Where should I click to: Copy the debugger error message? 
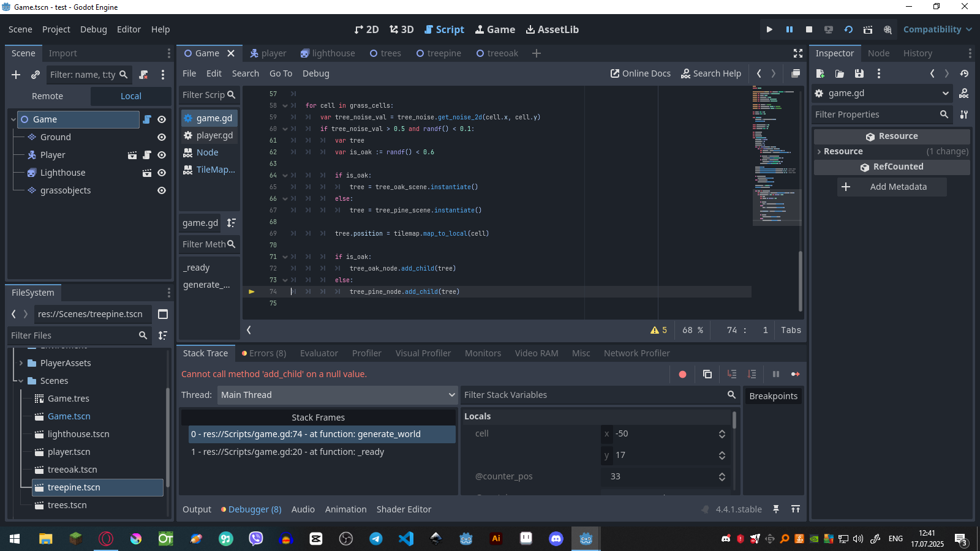click(707, 374)
